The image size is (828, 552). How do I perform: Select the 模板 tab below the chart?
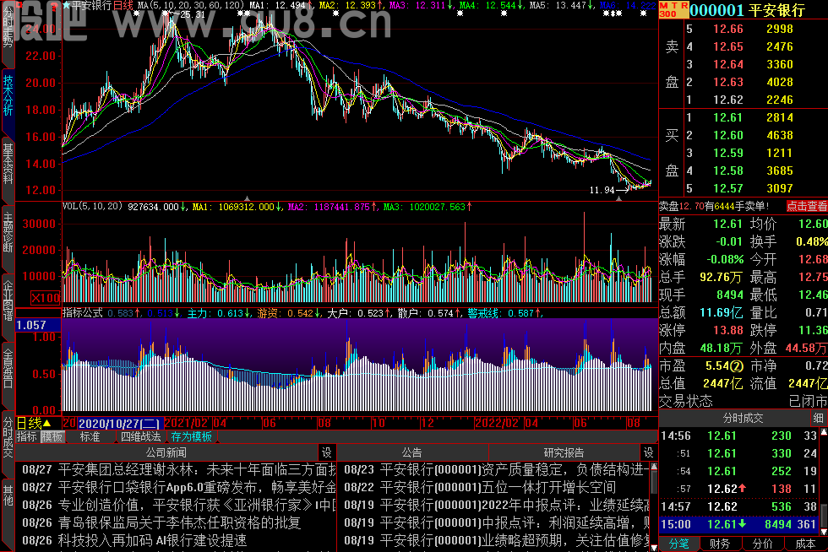(52, 437)
